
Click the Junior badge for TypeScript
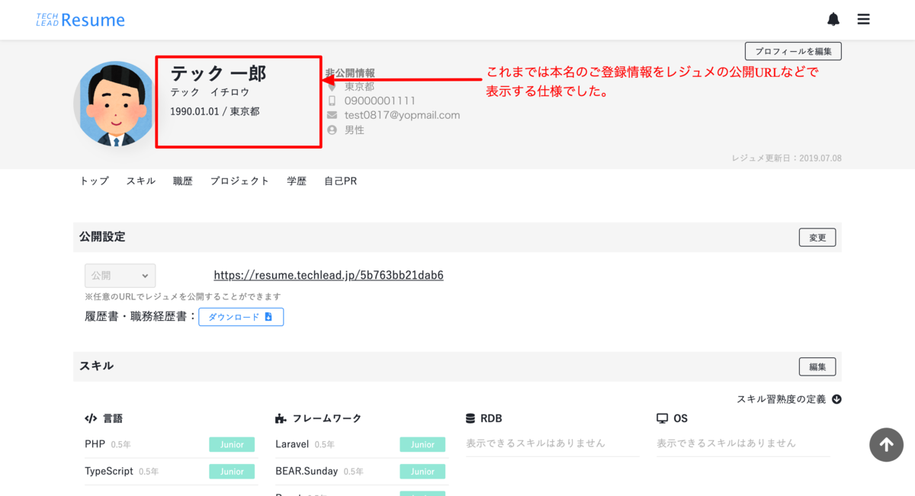click(x=232, y=472)
